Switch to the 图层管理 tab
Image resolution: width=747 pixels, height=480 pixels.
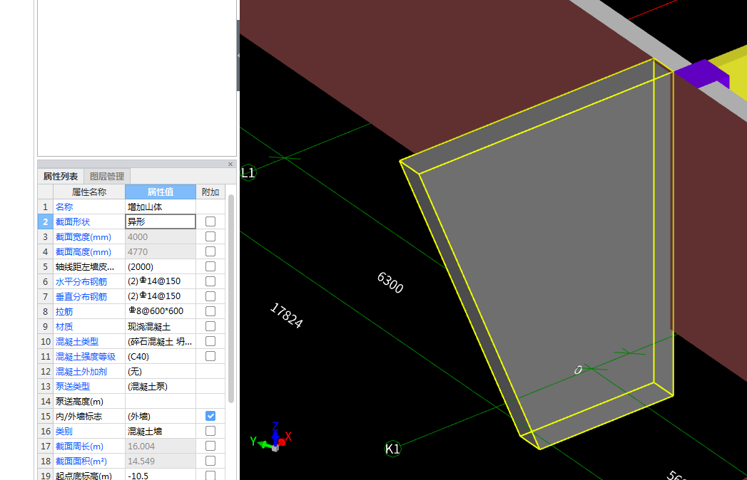107,177
